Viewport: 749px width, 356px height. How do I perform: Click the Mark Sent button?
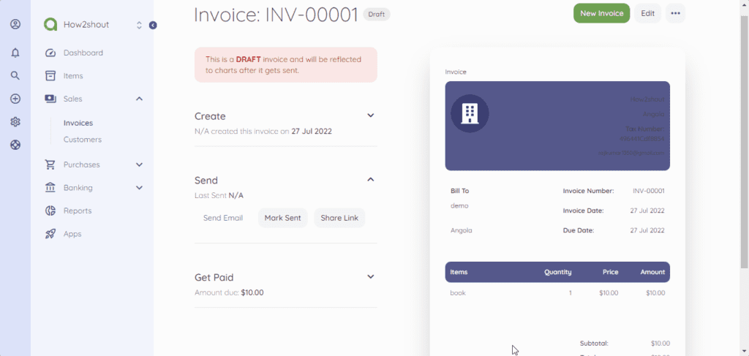pos(282,218)
